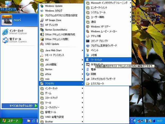Launch Windows ムービー メーカー
The height and width of the screenshot is (124, 165).
(x=108, y=31)
